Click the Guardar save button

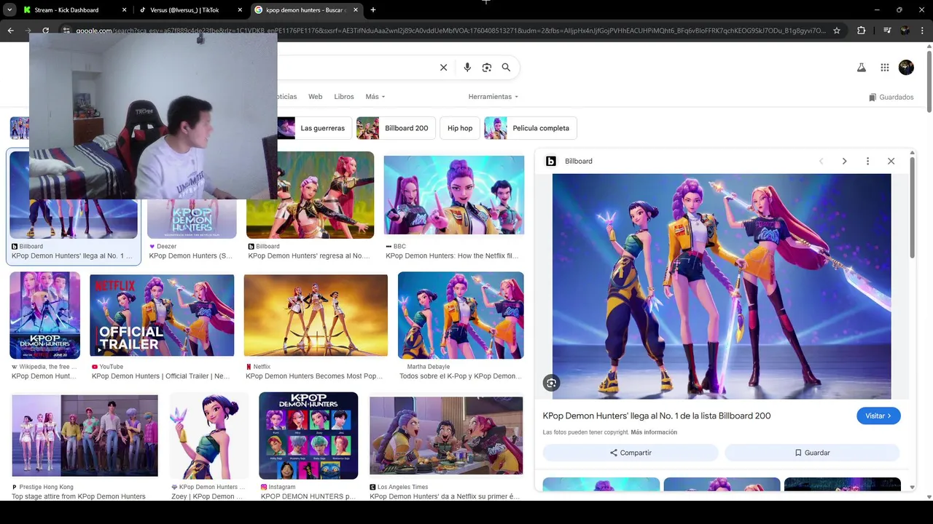coord(812,453)
